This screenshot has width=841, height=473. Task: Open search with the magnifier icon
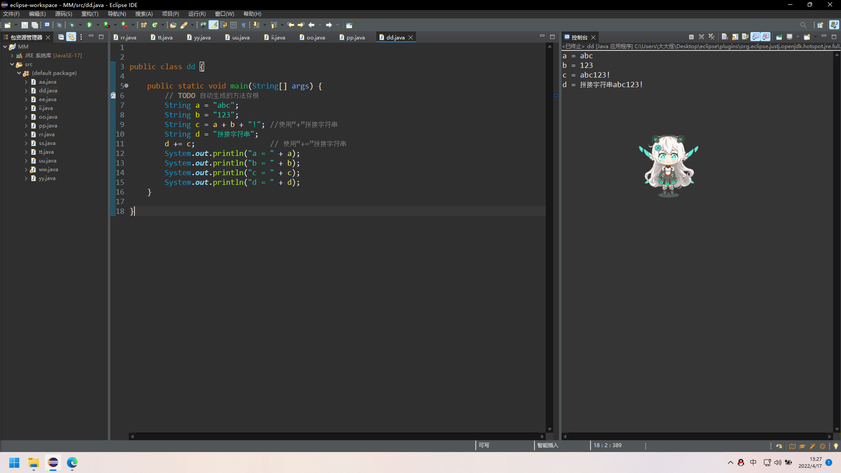[x=804, y=25]
